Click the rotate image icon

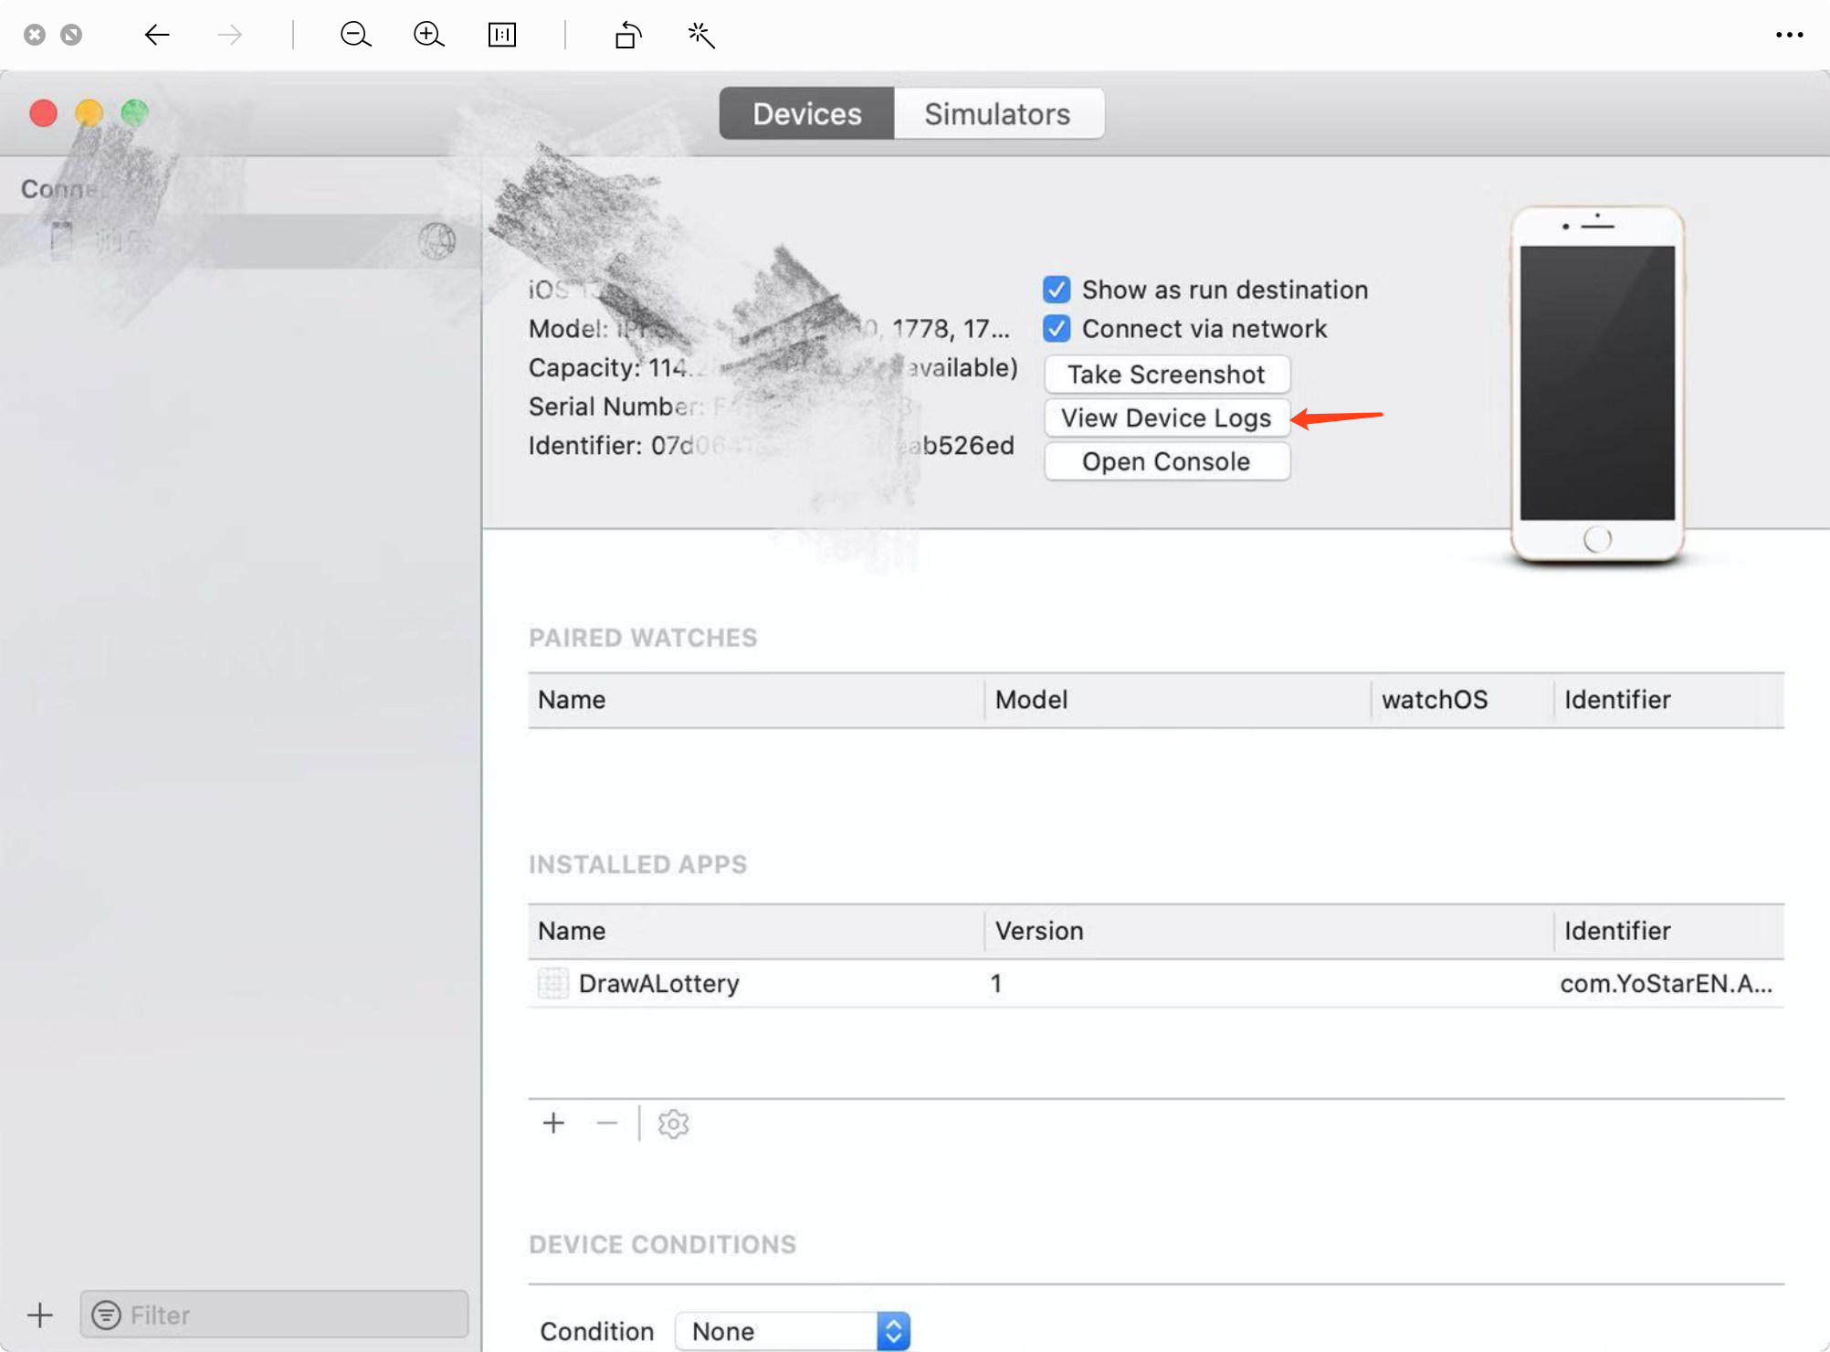tap(627, 35)
